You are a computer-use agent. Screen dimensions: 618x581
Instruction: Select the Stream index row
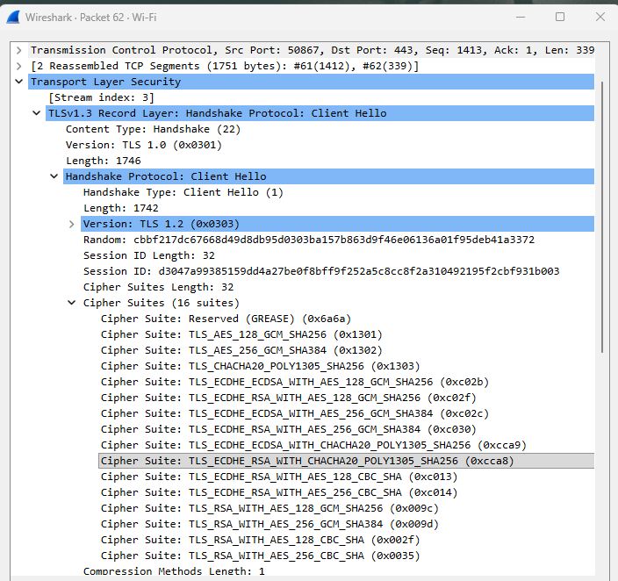tap(101, 97)
